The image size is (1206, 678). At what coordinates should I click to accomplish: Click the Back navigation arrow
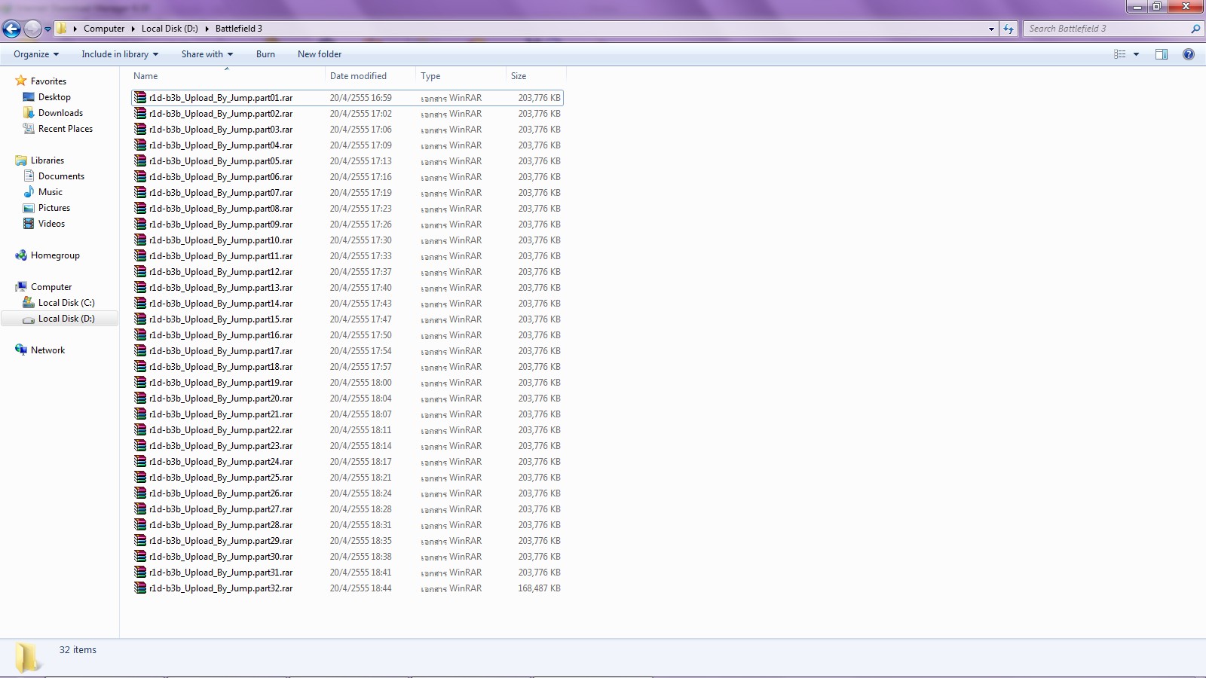tap(11, 29)
